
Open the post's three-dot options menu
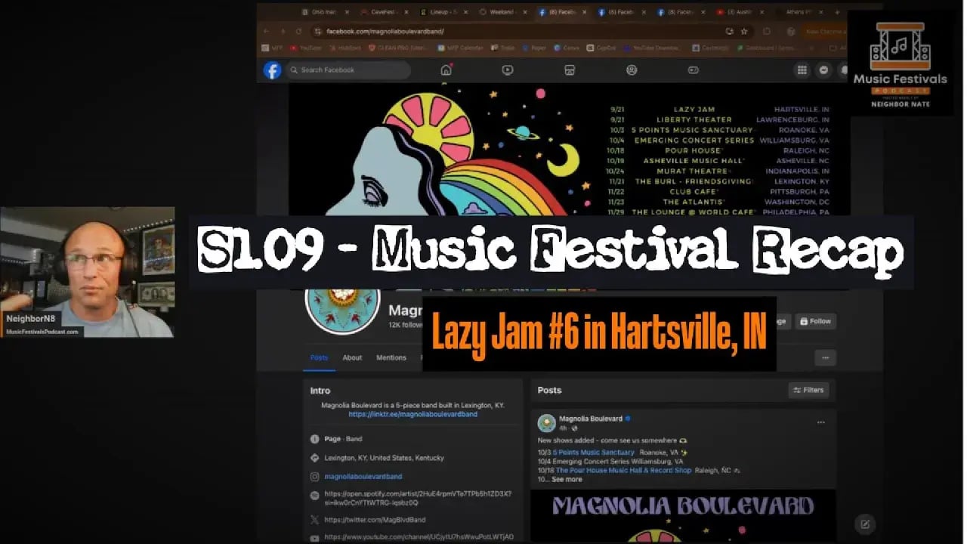pos(821,422)
